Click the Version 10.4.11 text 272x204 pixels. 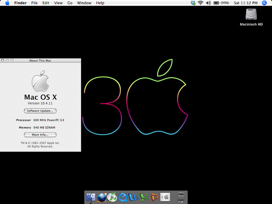[x=40, y=103]
